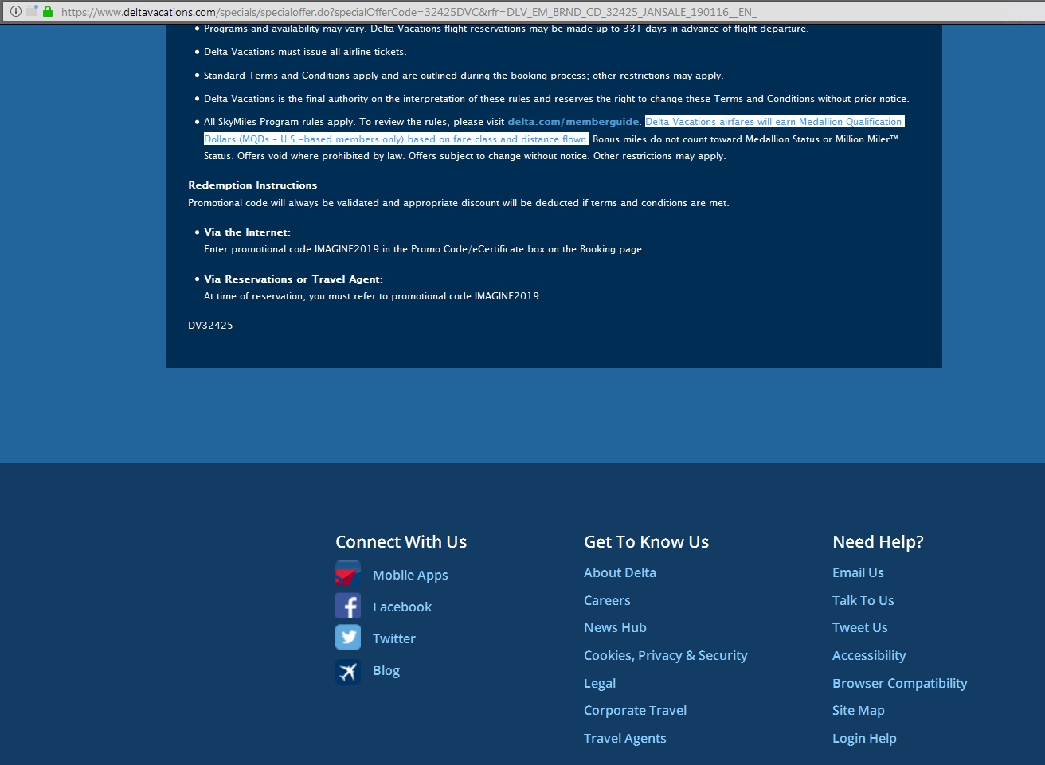This screenshot has height=765, width=1045.
Task: Navigate to the Site Map link
Action: pos(858,710)
